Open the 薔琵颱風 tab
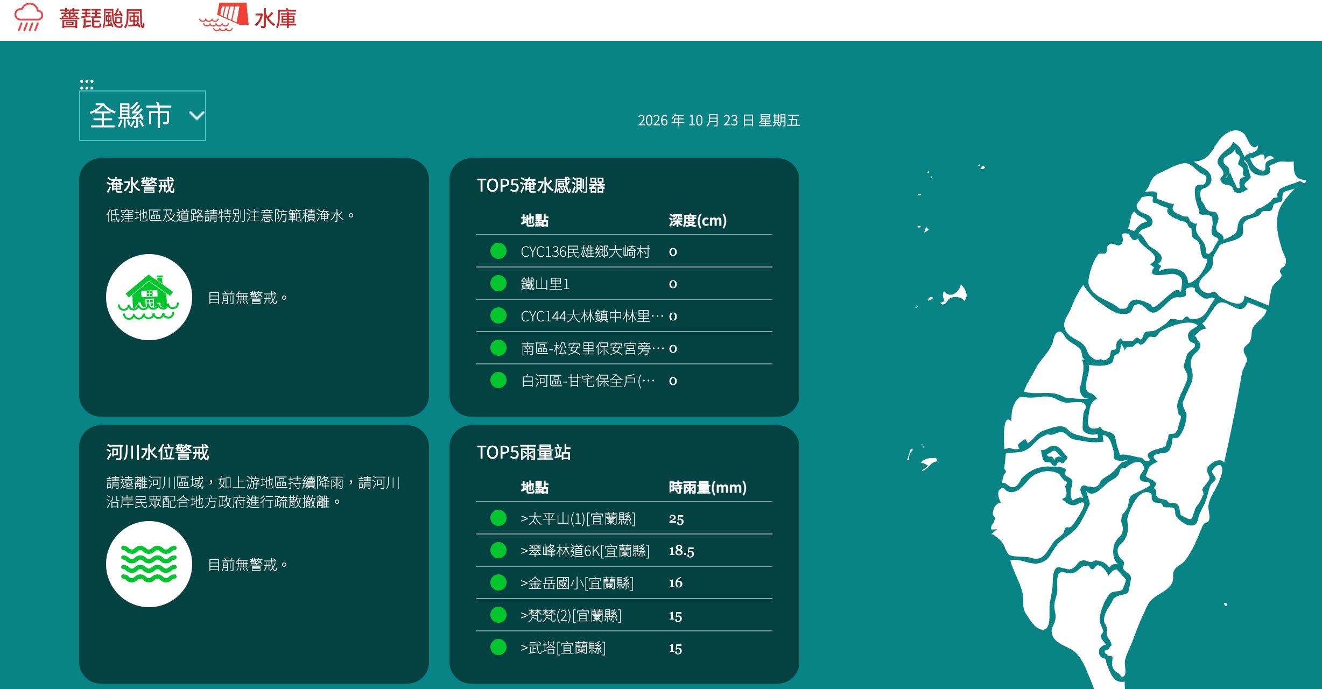Screen dimensions: 1322x689 pos(102,19)
